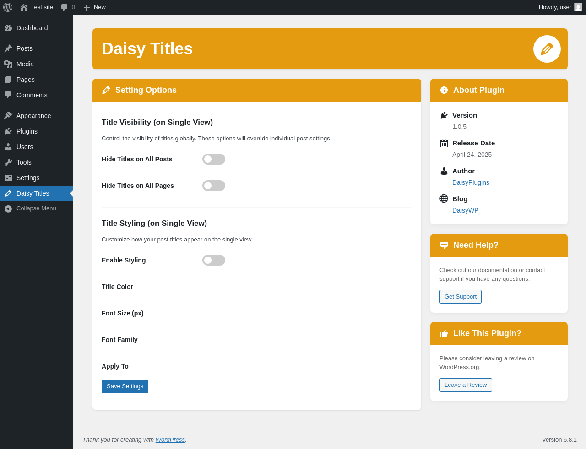586x449 pixels.
Task: Click the WordPress logo icon
Action: point(8,7)
